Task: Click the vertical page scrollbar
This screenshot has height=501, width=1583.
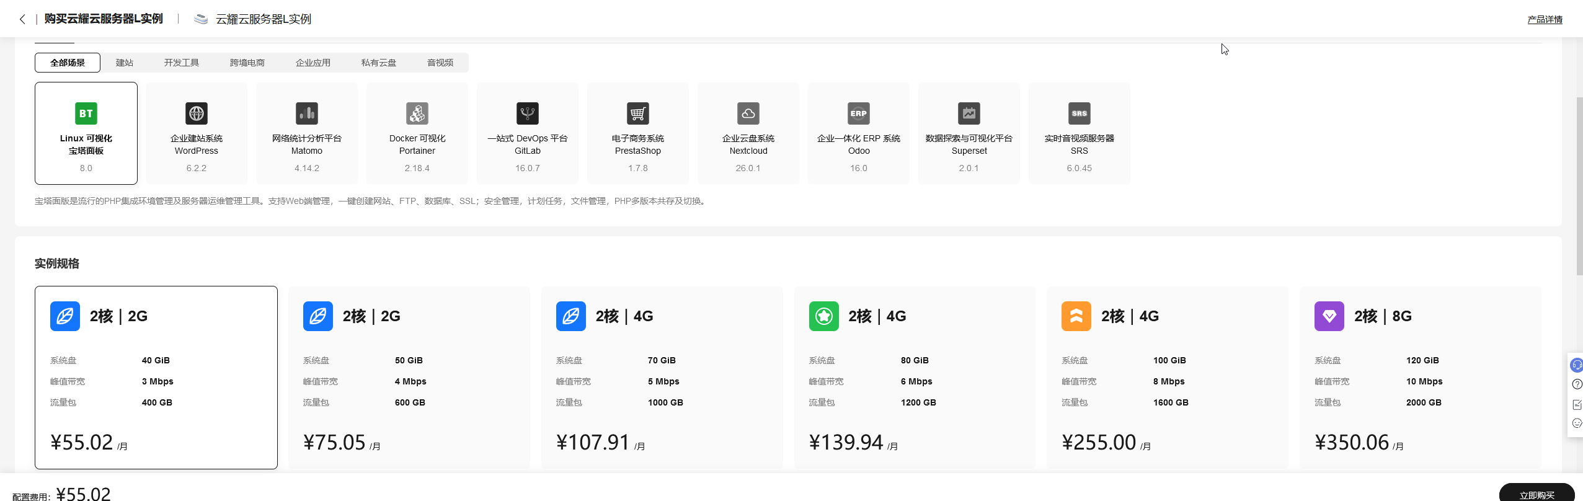Action: click(1579, 186)
